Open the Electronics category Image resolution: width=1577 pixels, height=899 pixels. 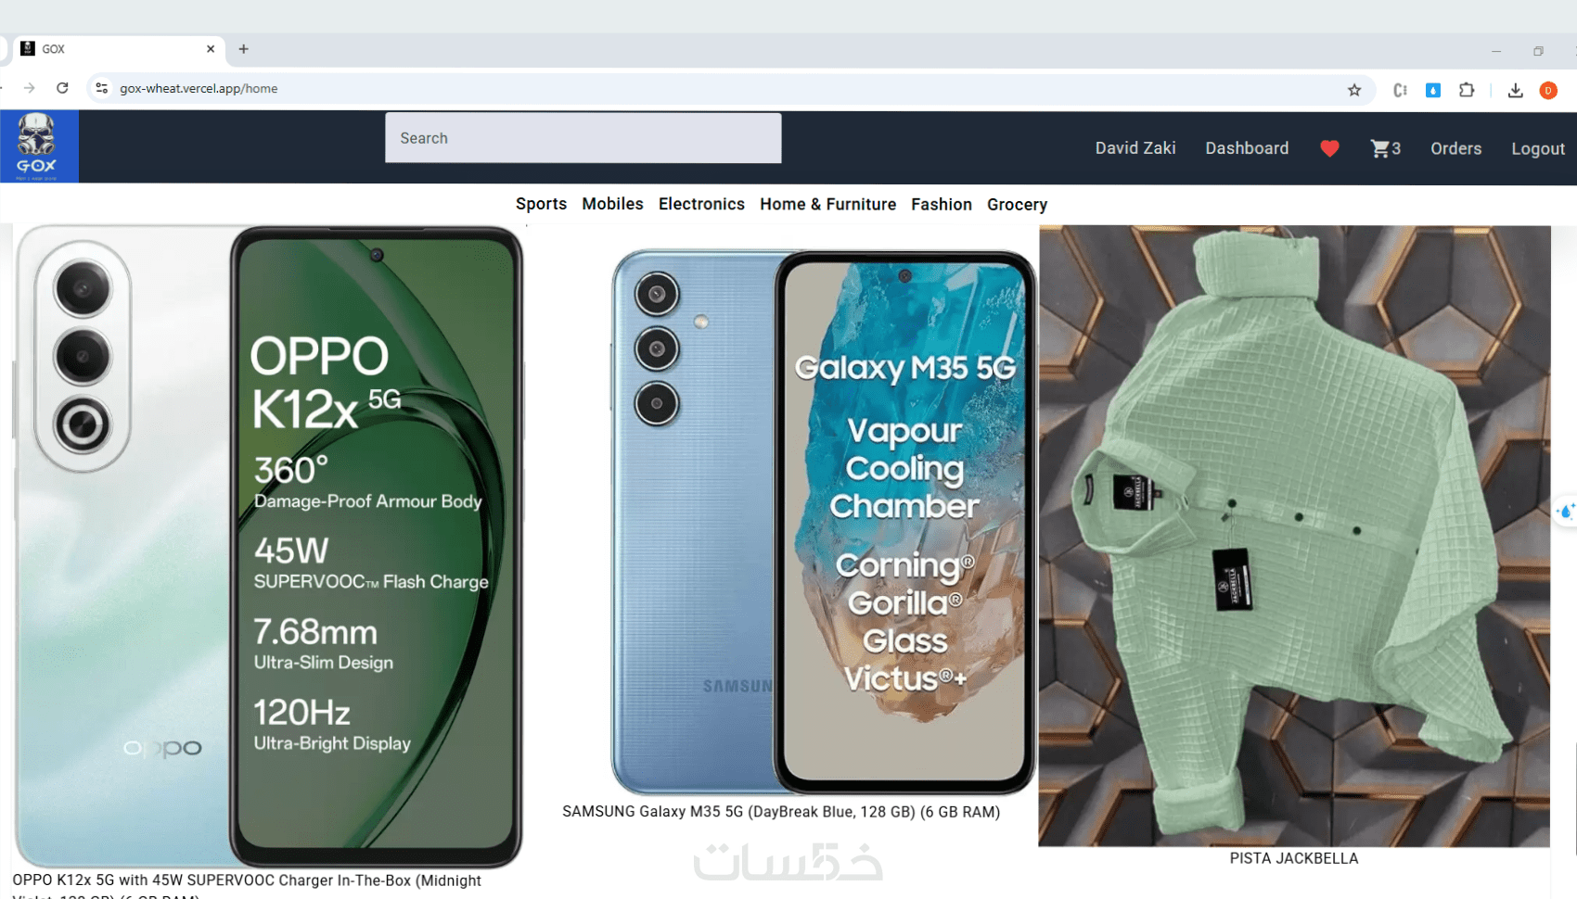(x=701, y=204)
